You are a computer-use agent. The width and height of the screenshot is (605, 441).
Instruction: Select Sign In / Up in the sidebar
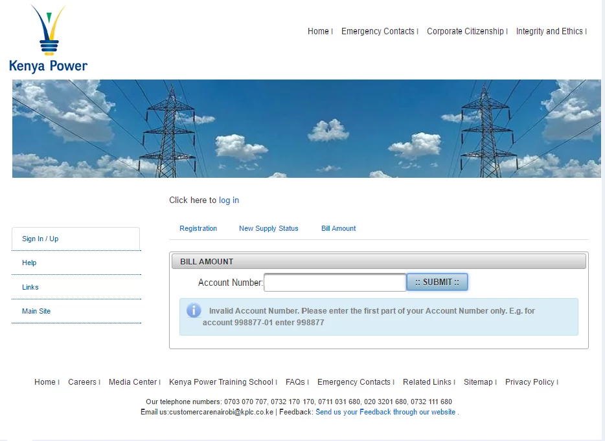(40, 239)
